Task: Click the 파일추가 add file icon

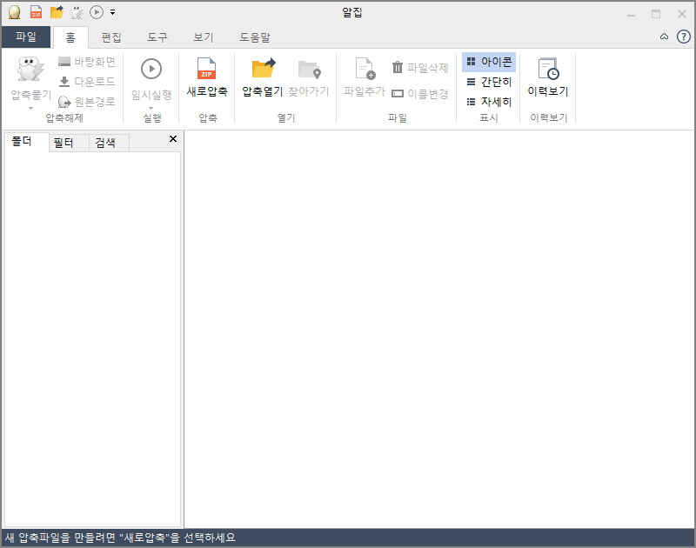Action: point(365,70)
